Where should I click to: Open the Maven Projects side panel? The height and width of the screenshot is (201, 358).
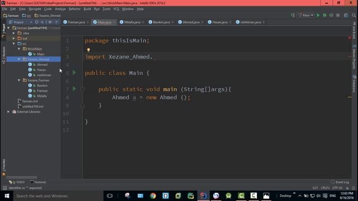tap(354, 58)
